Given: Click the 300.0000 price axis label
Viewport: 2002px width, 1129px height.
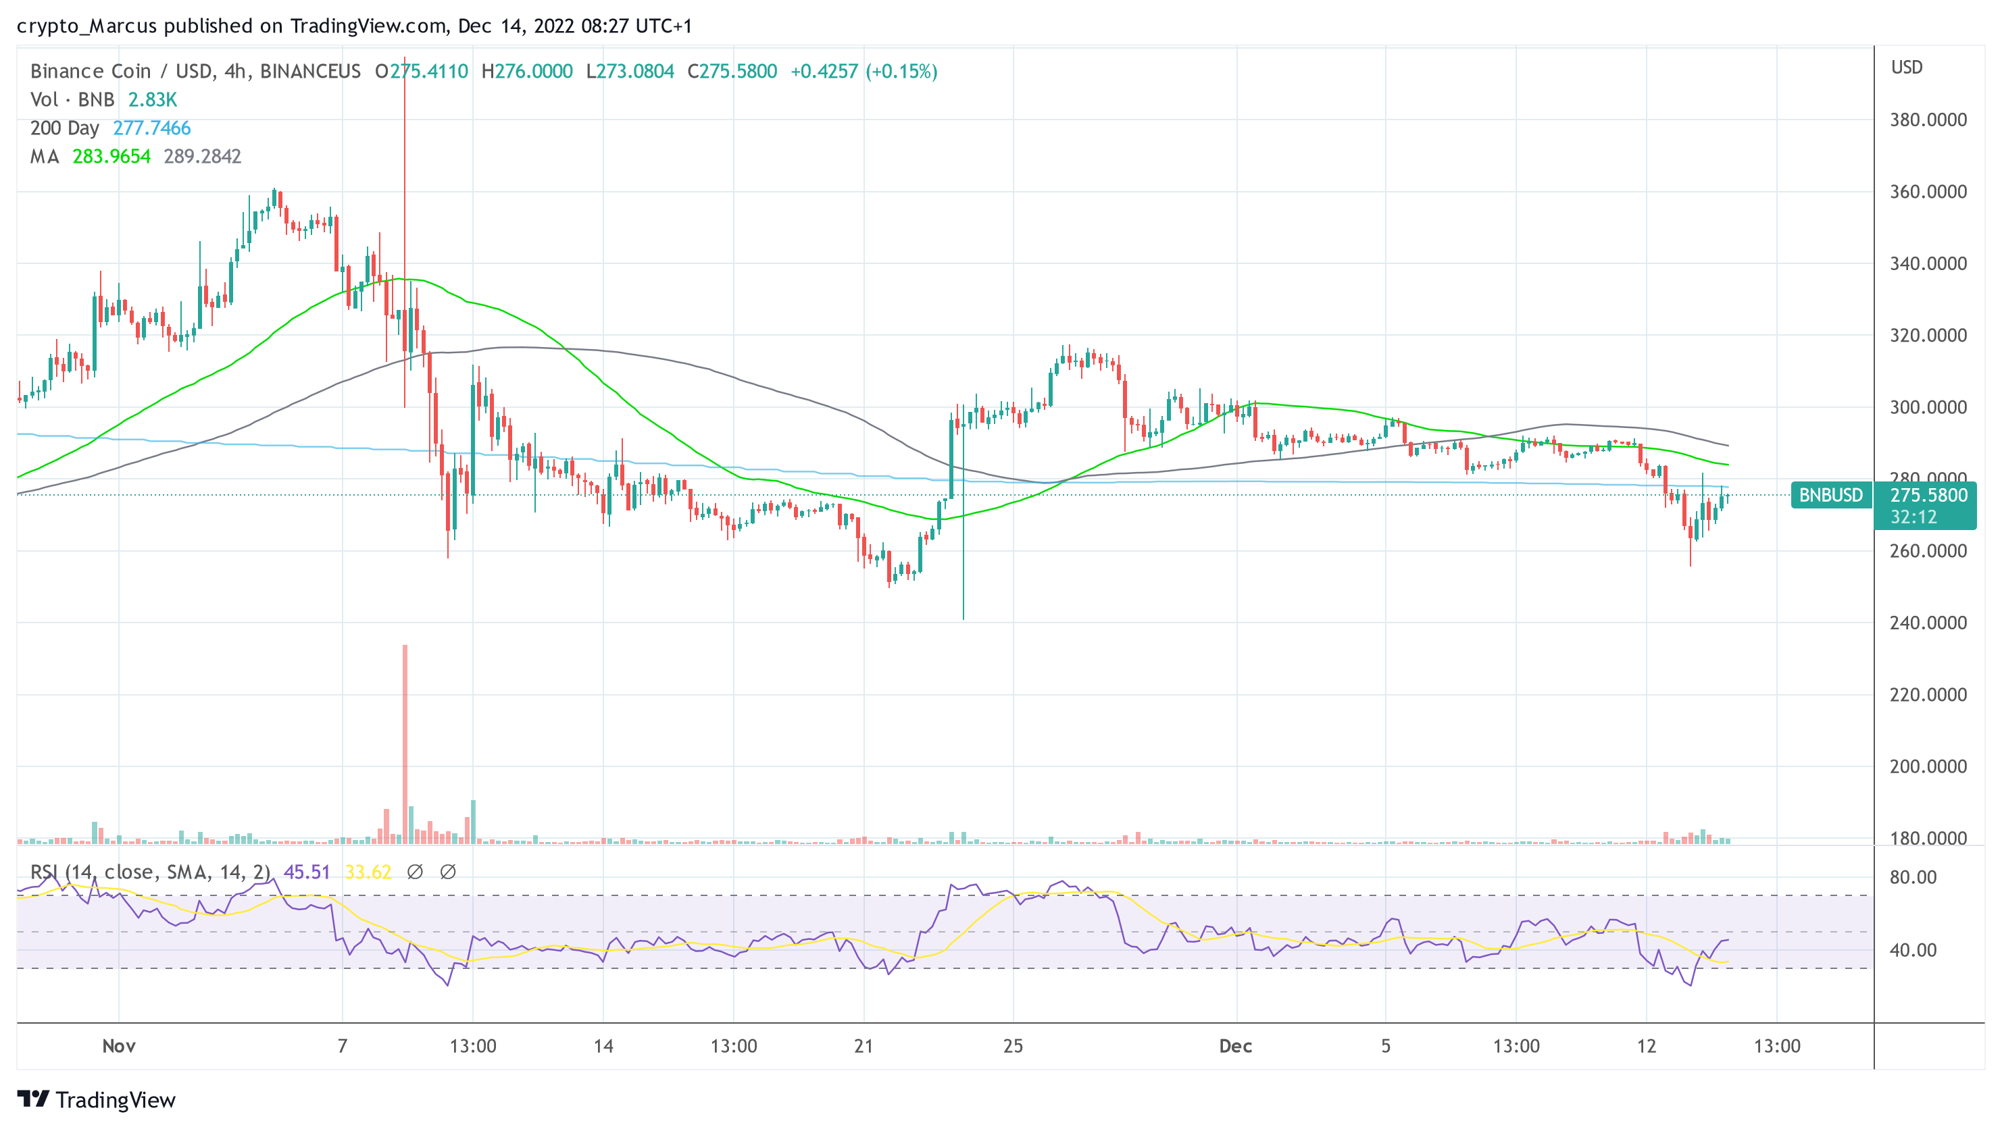Looking at the screenshot, I should (1928, 407).
